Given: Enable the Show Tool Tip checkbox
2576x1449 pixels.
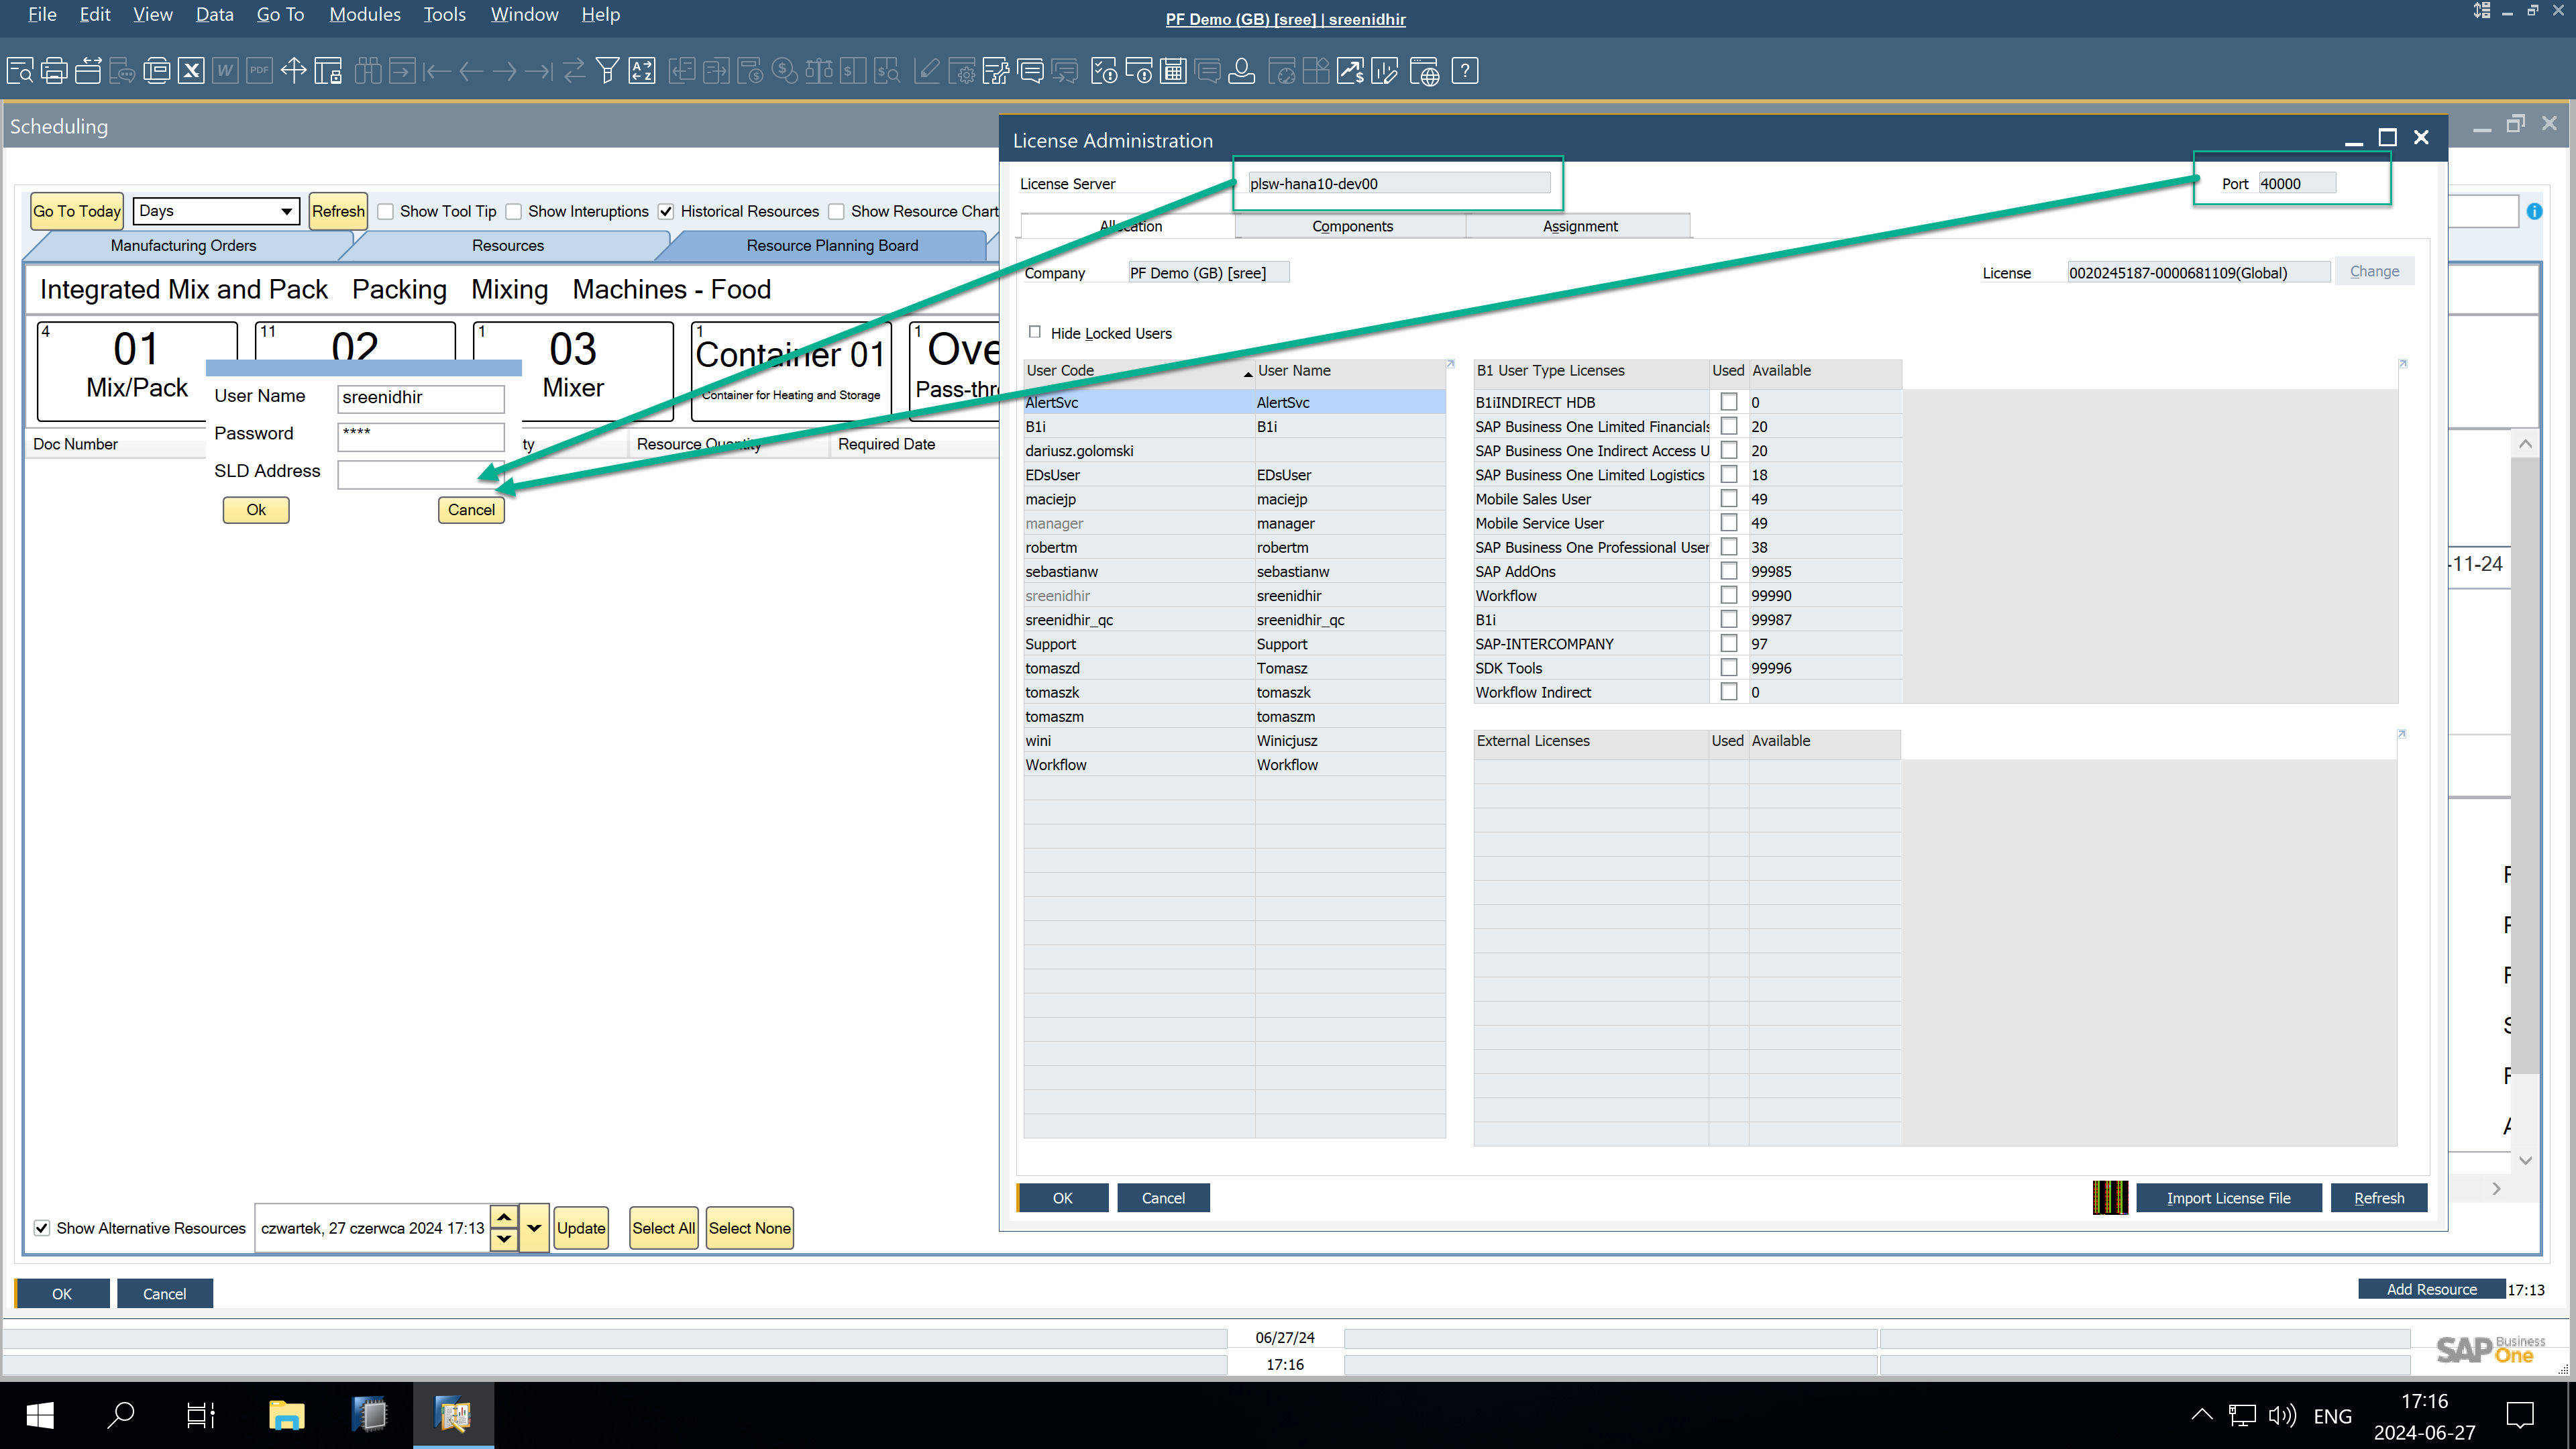Looking at the screenshot, I should pos(386,211).
